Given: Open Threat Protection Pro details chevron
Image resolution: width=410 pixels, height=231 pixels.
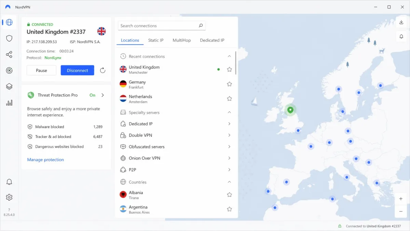Looking at the screenshot, I should coord(102,95).
